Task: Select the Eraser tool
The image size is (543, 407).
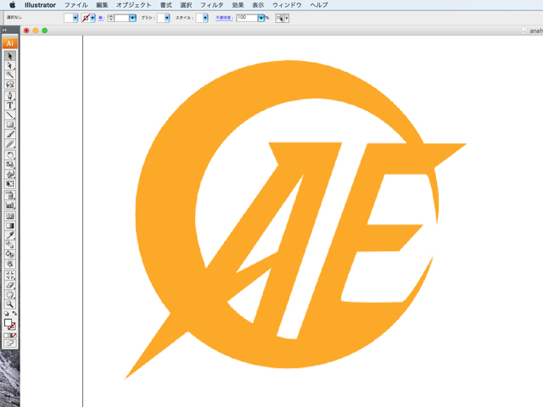Action: point(9,285)
